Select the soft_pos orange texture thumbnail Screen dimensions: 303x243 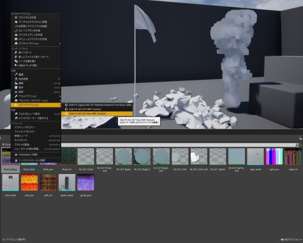pyautogui.click(x=29, y=183)
